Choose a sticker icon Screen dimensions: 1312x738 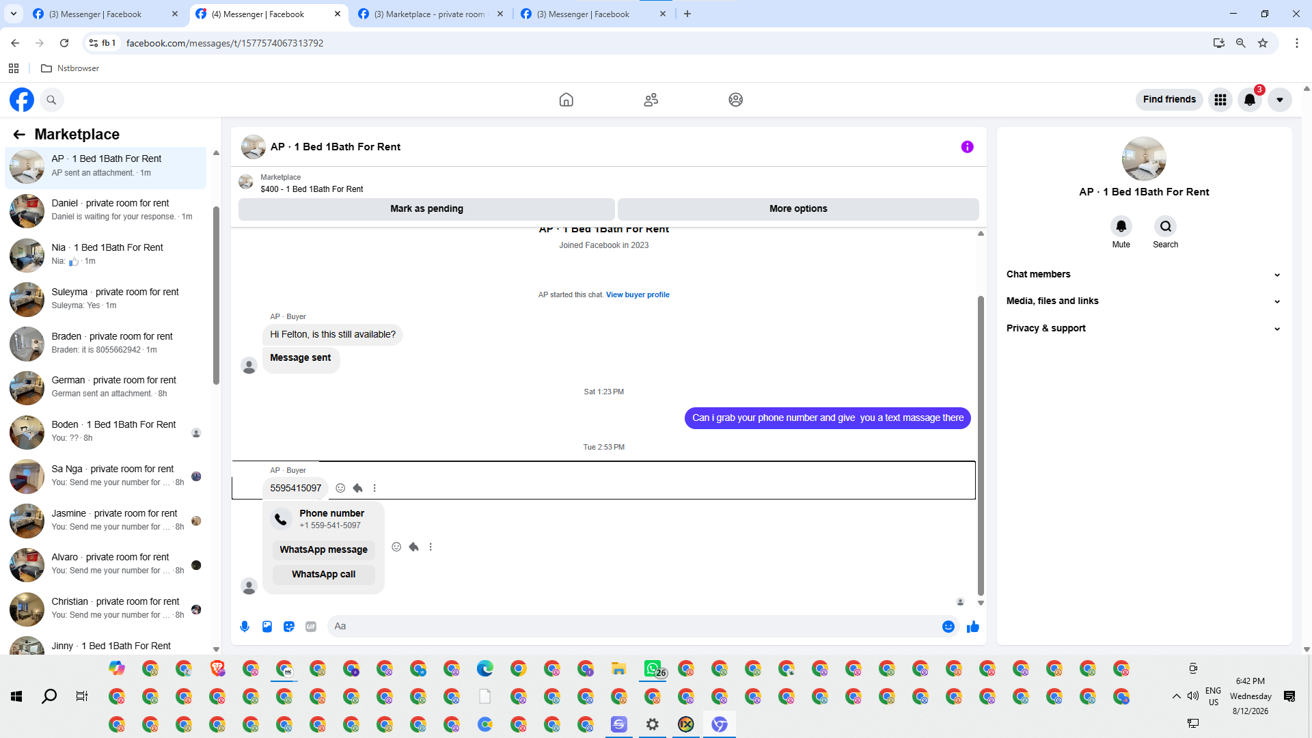(289, 627)
